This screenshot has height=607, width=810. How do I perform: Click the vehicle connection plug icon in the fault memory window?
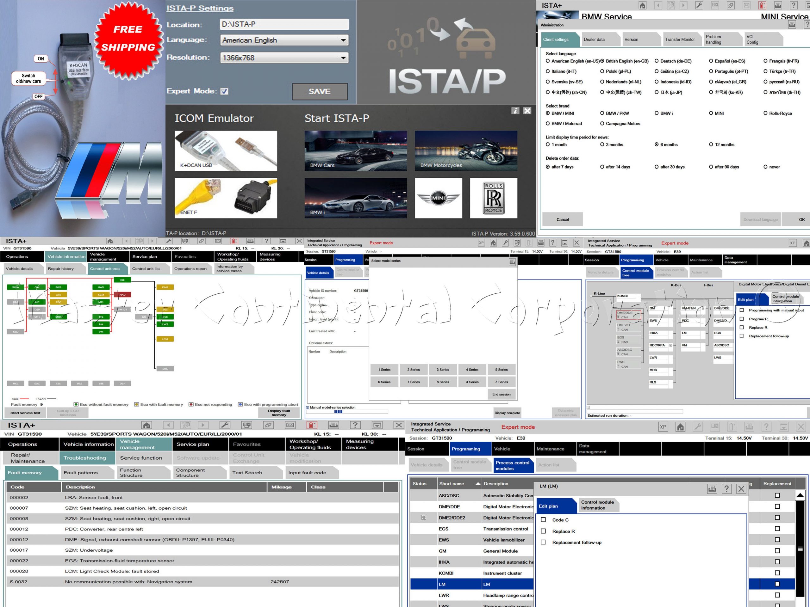pyautogui.click(x=268, y=425)
